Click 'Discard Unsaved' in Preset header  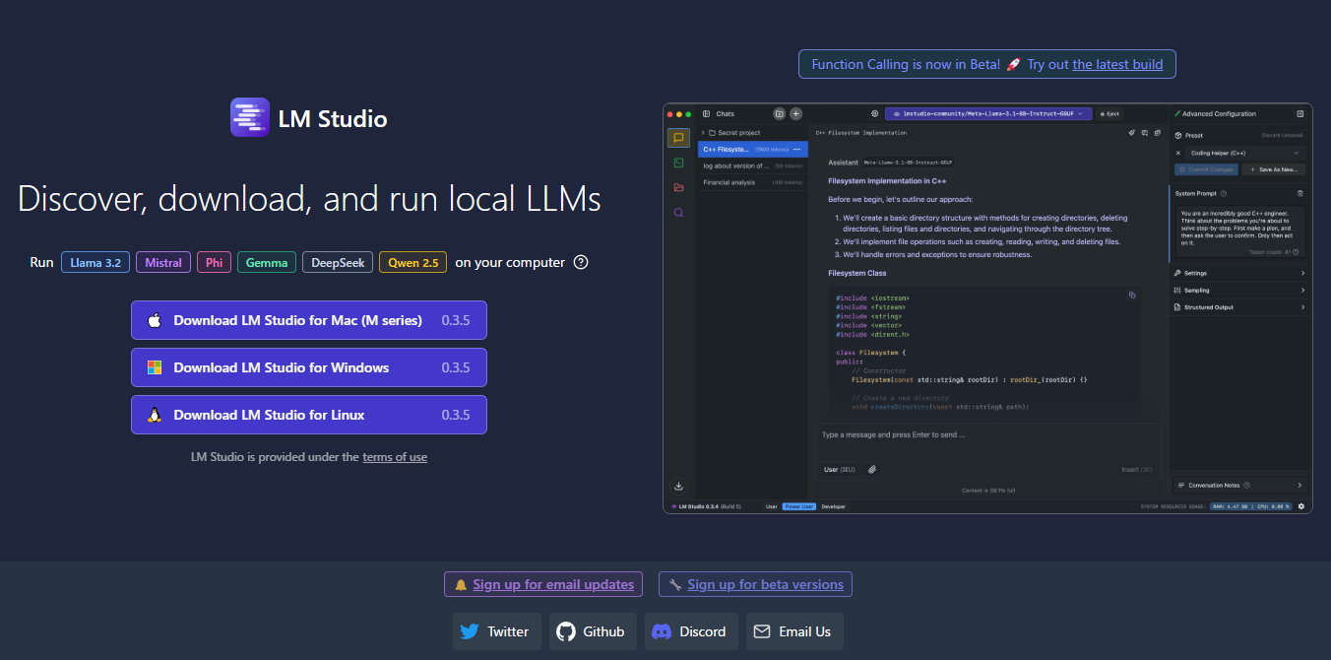pos(1282,135)
